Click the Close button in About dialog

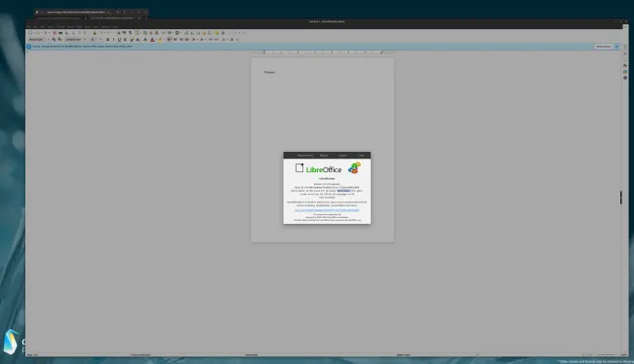361,156
